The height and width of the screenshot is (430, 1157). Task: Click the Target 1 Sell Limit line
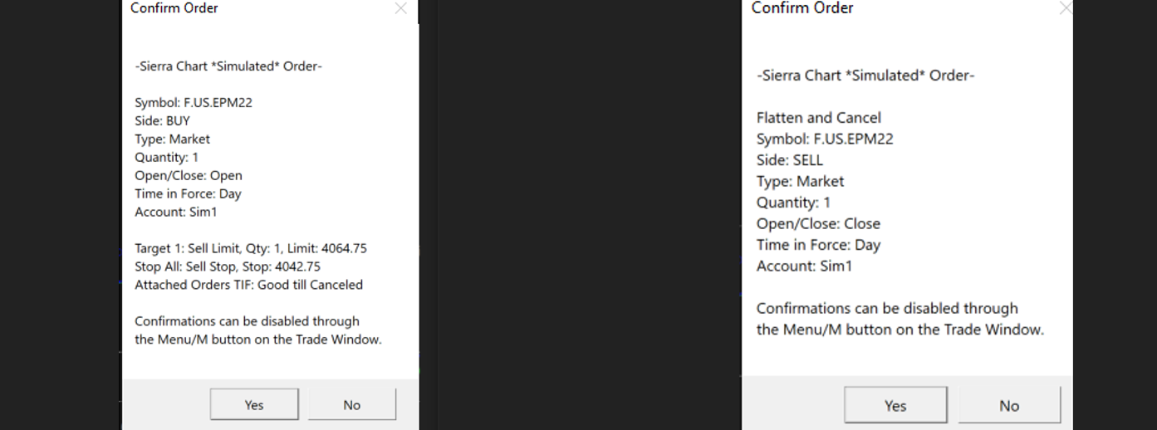tap(250, 248)
